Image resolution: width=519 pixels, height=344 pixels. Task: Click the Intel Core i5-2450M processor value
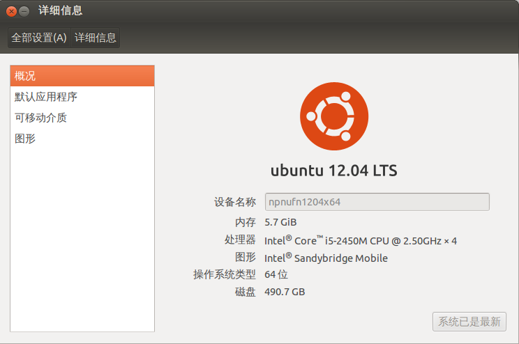[361, 240]
